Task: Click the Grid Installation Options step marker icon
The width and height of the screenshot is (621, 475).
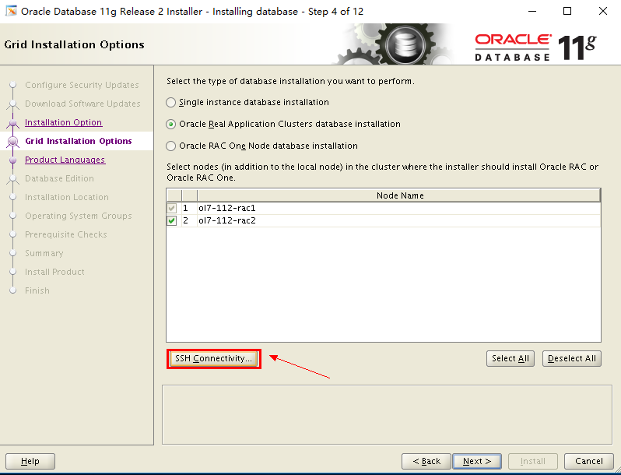Action: [12, 142]
